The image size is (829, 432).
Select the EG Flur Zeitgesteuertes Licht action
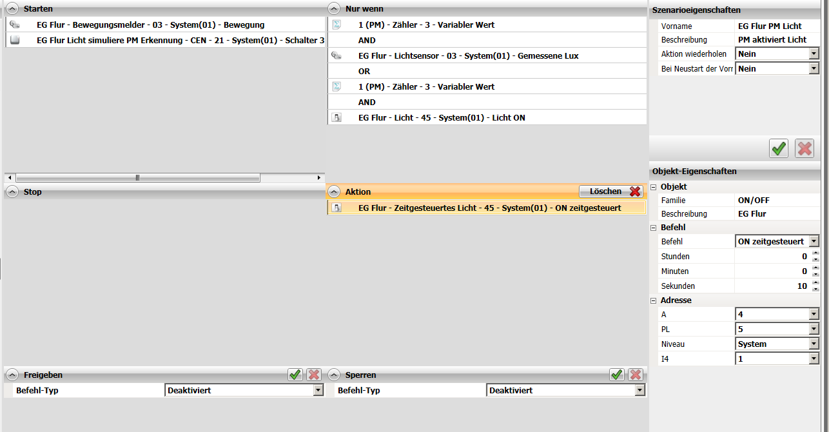[487, 208]
